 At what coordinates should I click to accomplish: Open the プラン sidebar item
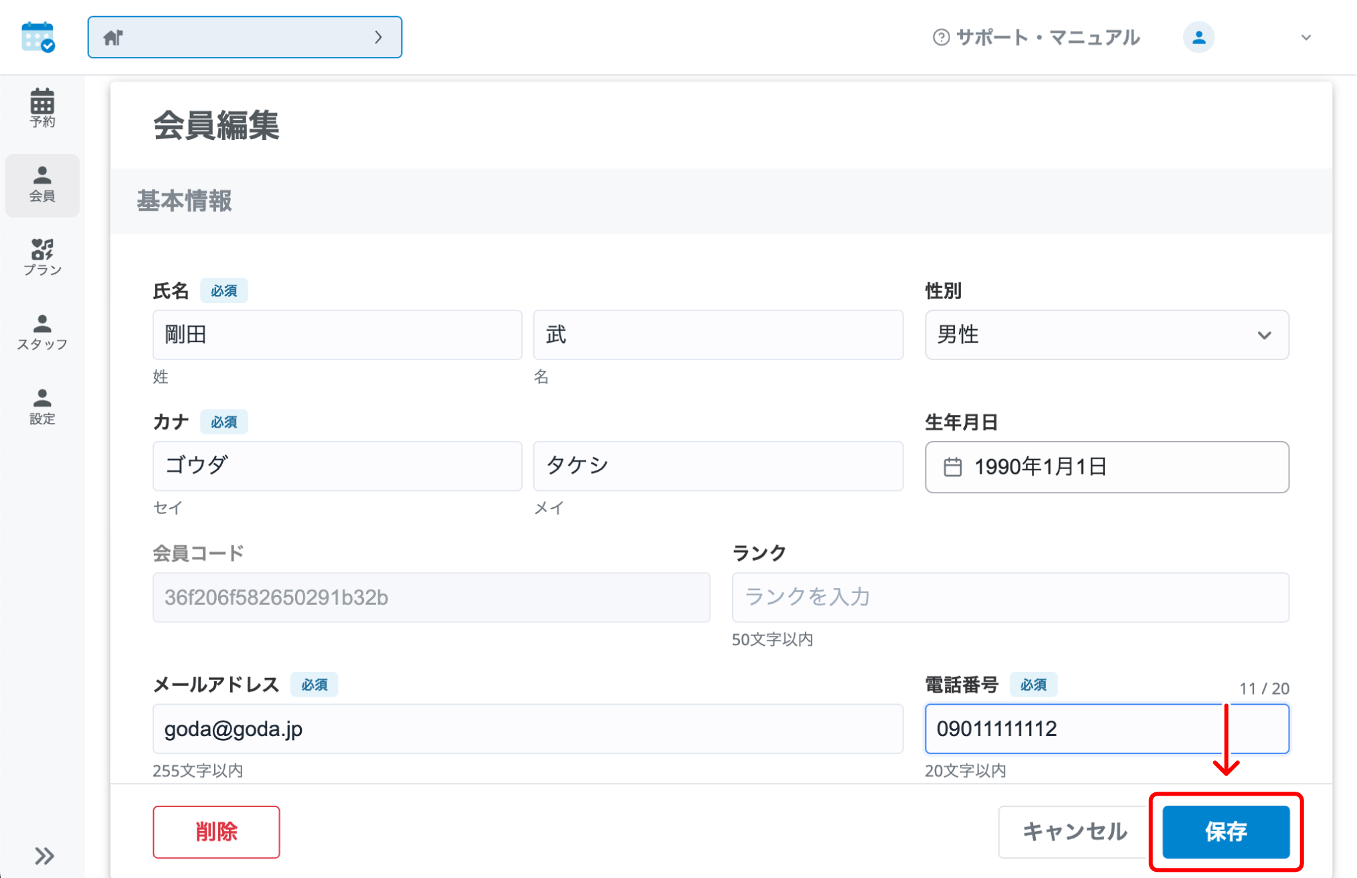pyautogui.click(x=42, y=258)
